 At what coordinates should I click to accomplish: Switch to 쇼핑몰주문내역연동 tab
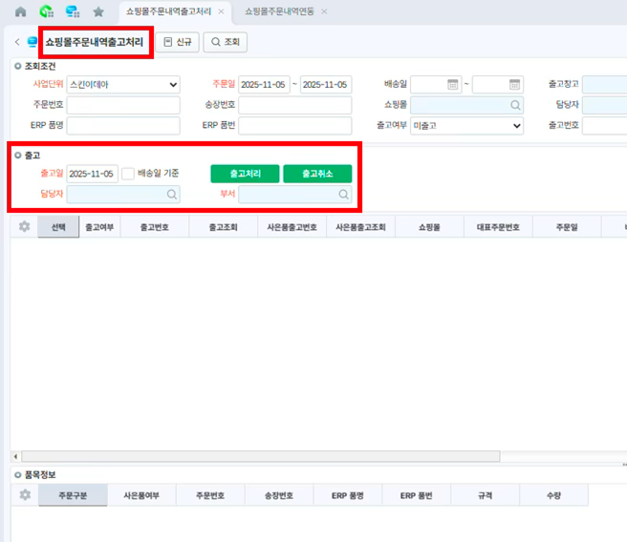point(277,11)
